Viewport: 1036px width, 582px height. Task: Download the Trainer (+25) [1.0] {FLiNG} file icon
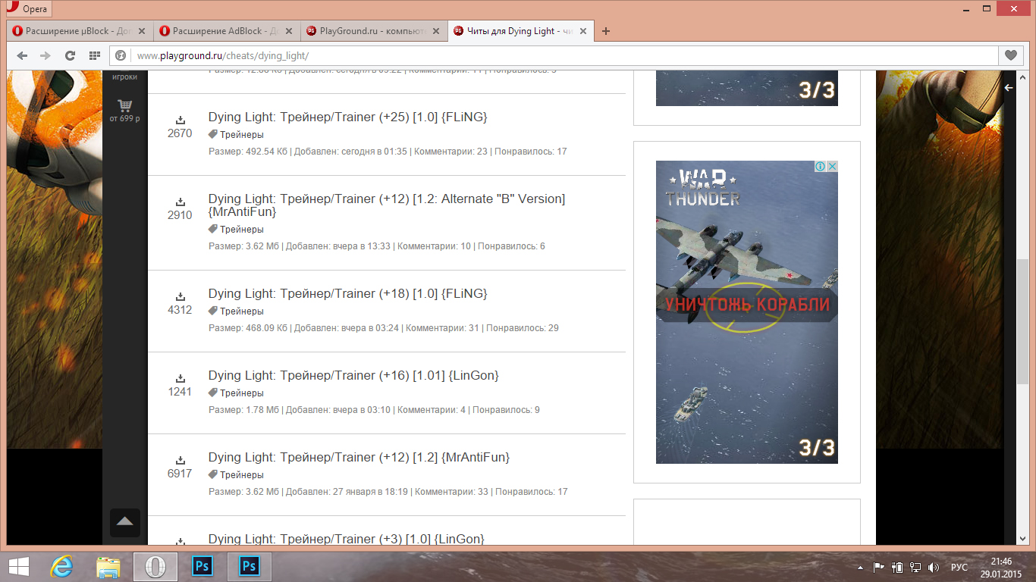pyautogui.click(x=181, y=120)
